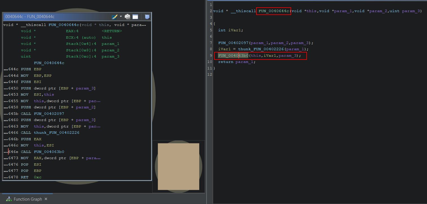
Task: Click line number 2 in the decompiler gutter
Action: (211, 11)
